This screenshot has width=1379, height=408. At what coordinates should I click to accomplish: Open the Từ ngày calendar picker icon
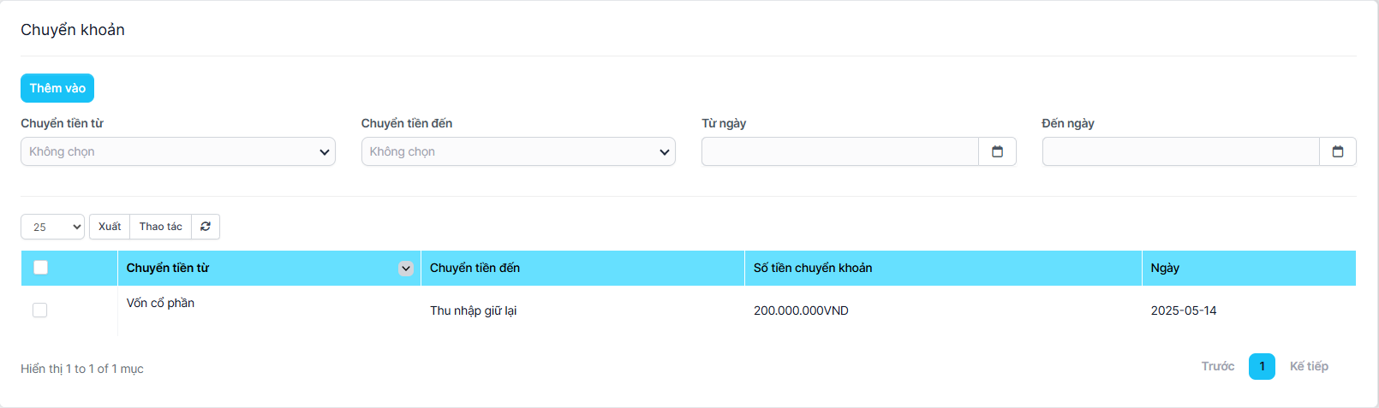pyautogui.click(x=997, y=151)
